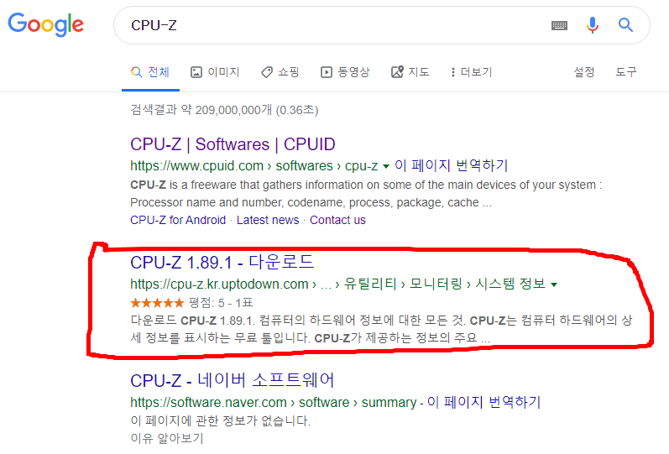Click the five-star rating icons
This screenshot has width=669, height=454.
point(157,303)
